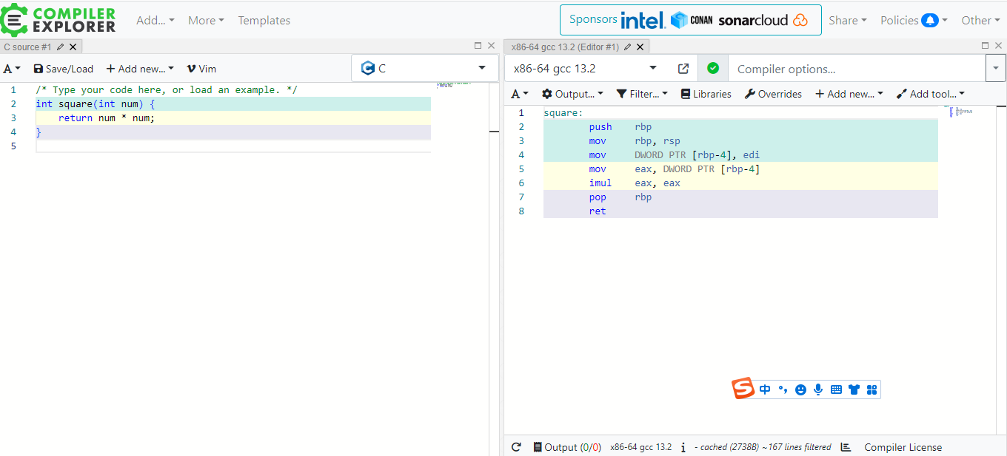
Task: Click the Sogou input method S icon
Action: (x=743, y=389)
